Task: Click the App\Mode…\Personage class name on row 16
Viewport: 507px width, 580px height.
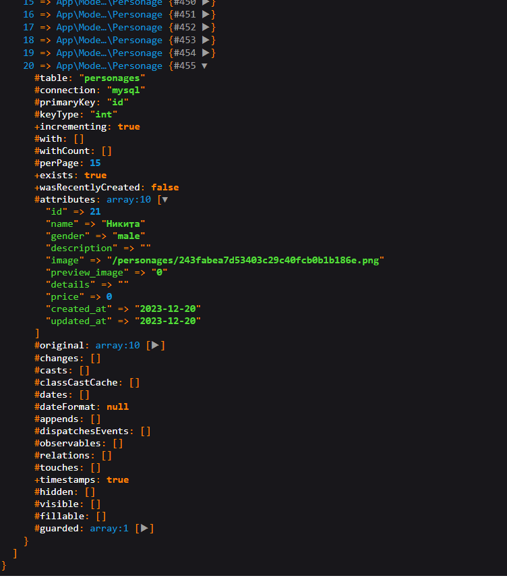Action: [109, 14]
